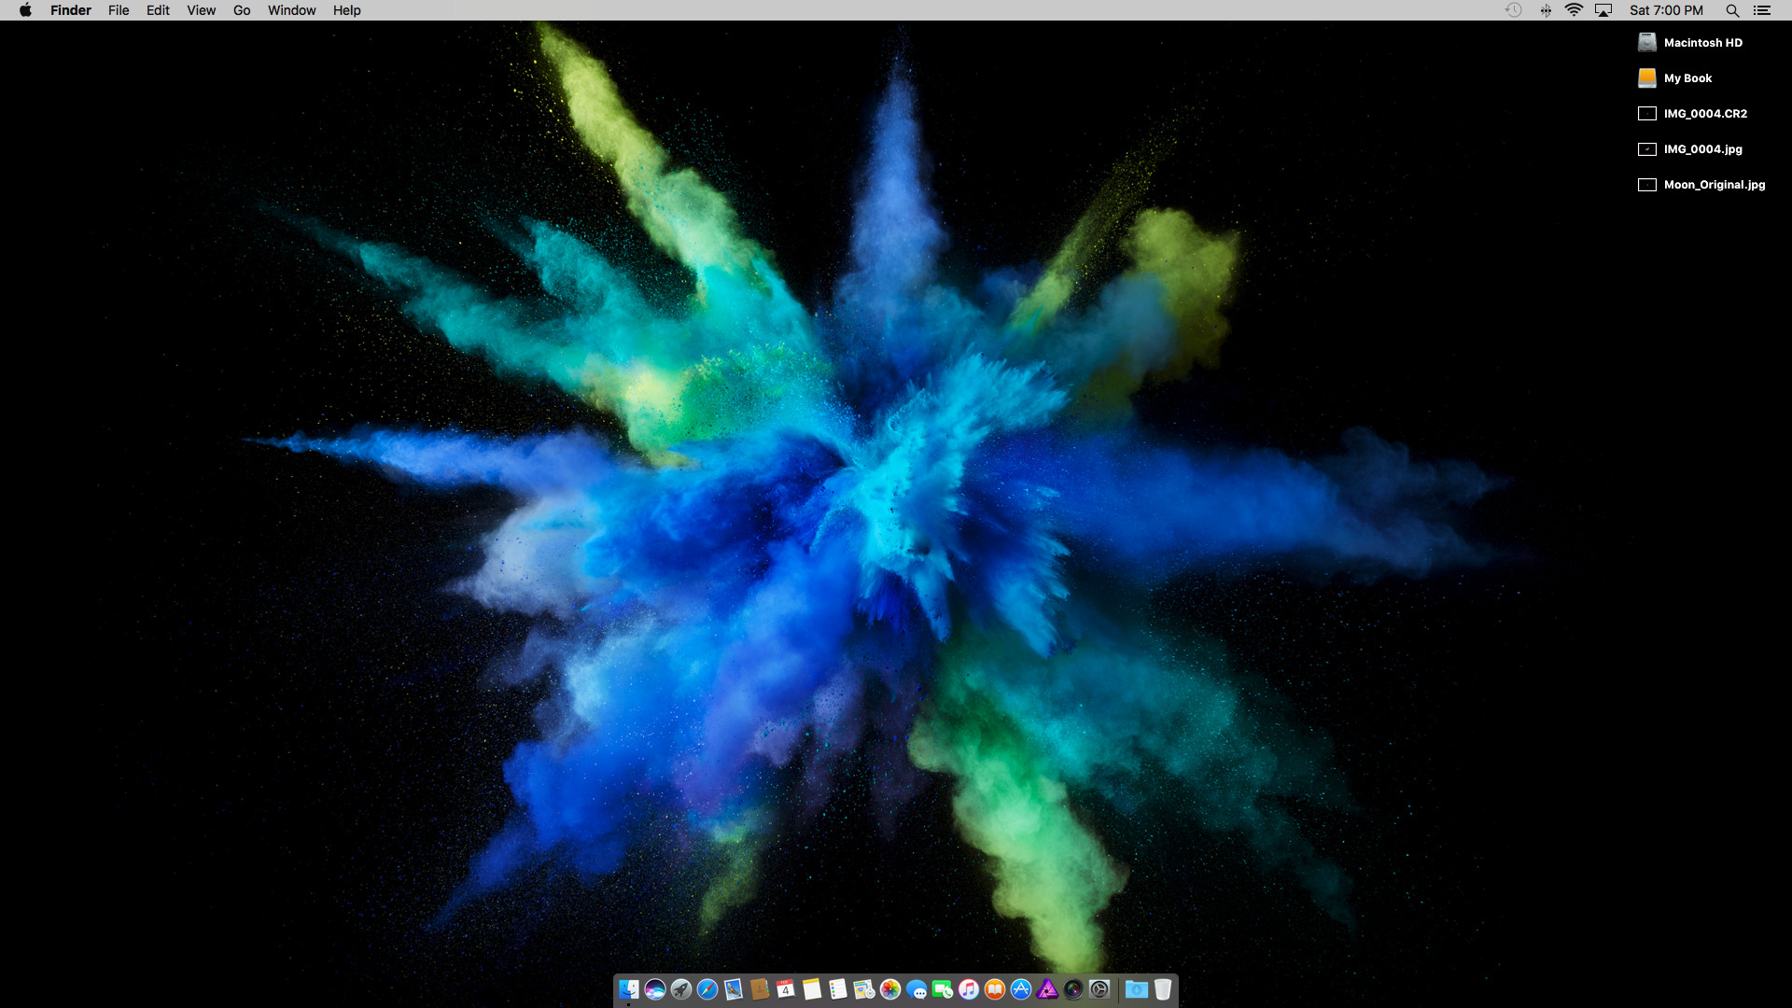Image resolution: width=1792 pixels, height=1008 pixels.
Task: Open Time Machine menu bar icon
Action: coord(1513,10)
